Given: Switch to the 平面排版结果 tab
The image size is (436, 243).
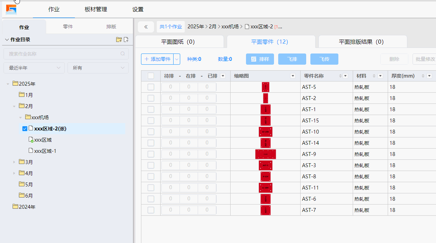Looking at the screenshot, I should 361,42.
